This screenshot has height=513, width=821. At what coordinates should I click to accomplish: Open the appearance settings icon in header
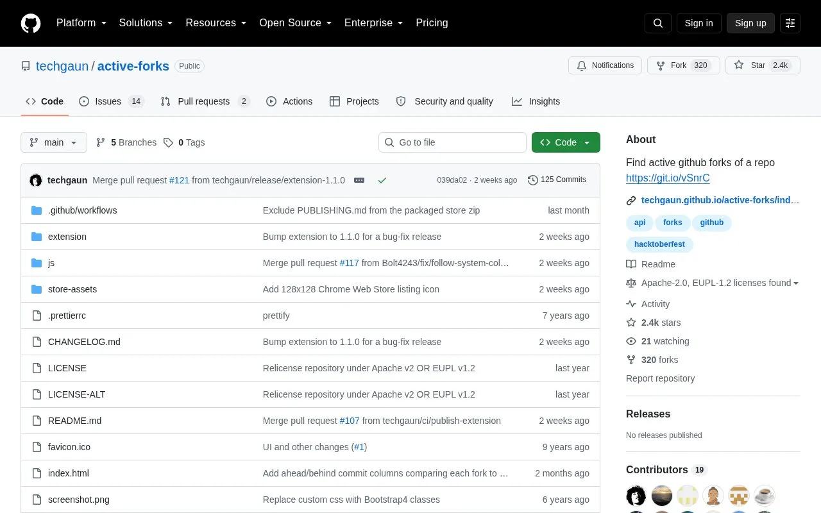[790, 23]
